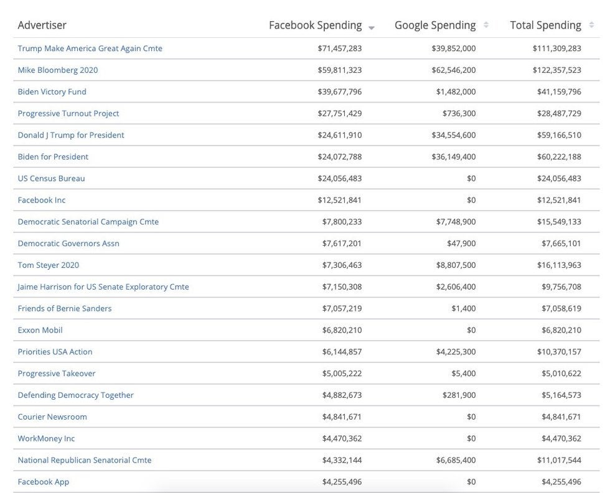The width and height of the screenshot is (610, 493).
Task: View the US Census Bureau advertiser
Action: point(51,178)
